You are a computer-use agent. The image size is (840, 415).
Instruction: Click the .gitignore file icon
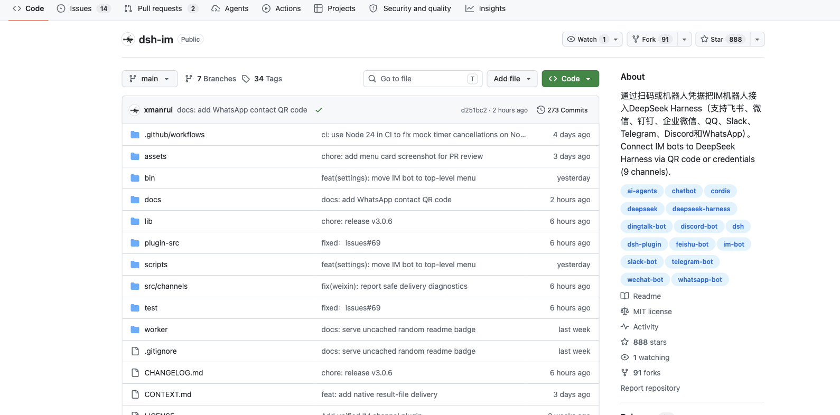pyautogui.click(x=135, y=351)
